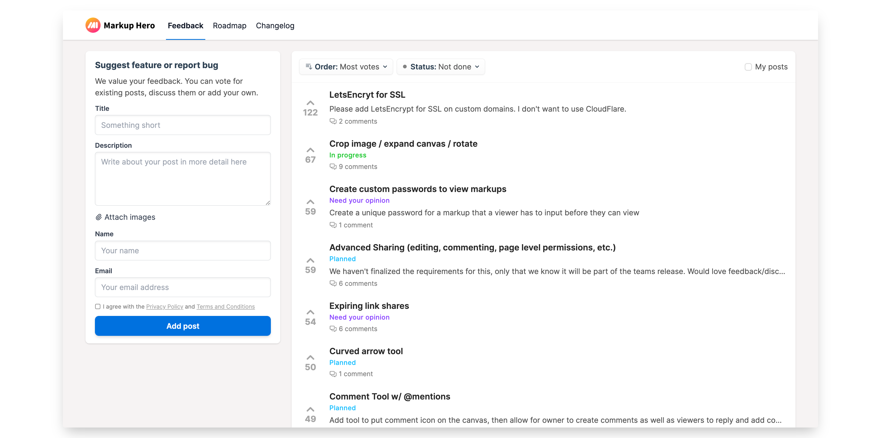Click the Add post button
881x438 pixels.
tap(183, 326)
